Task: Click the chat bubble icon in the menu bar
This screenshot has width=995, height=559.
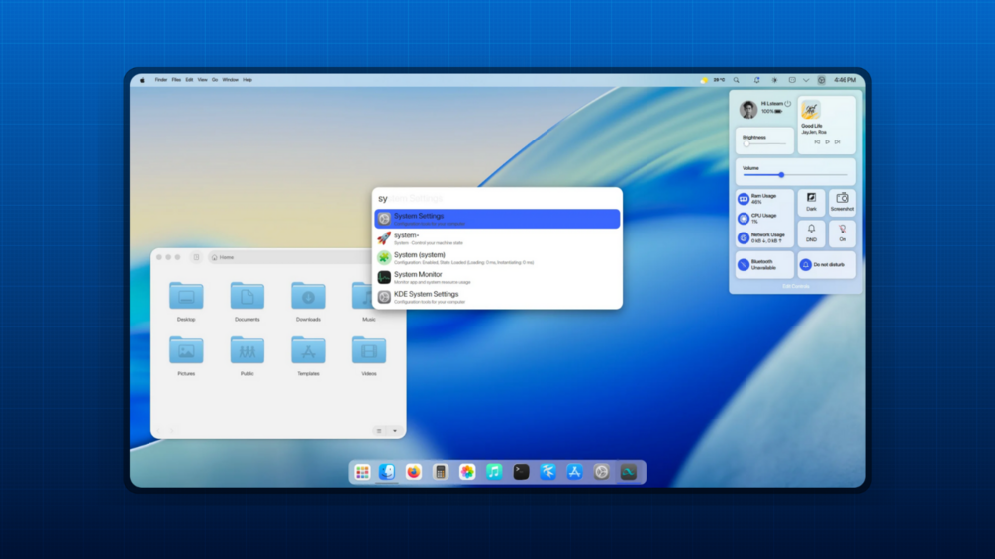Action: pos(792,80)
